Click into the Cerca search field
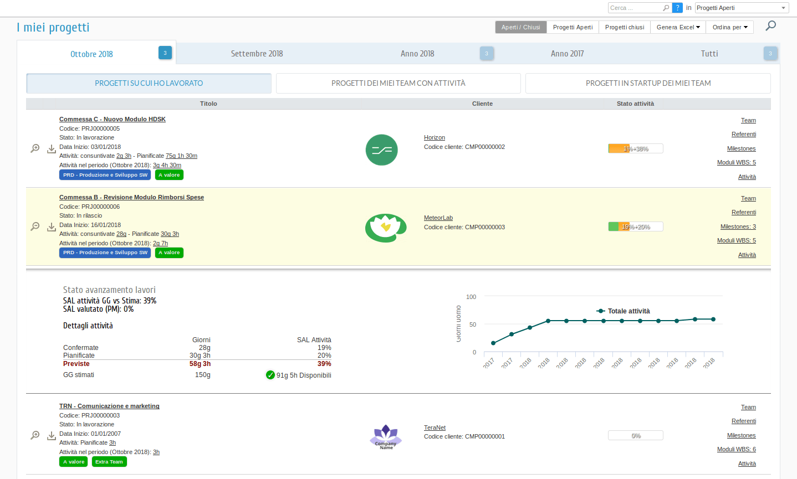The width and height of the screenshot is (797, 479). [x=635, y=8]
